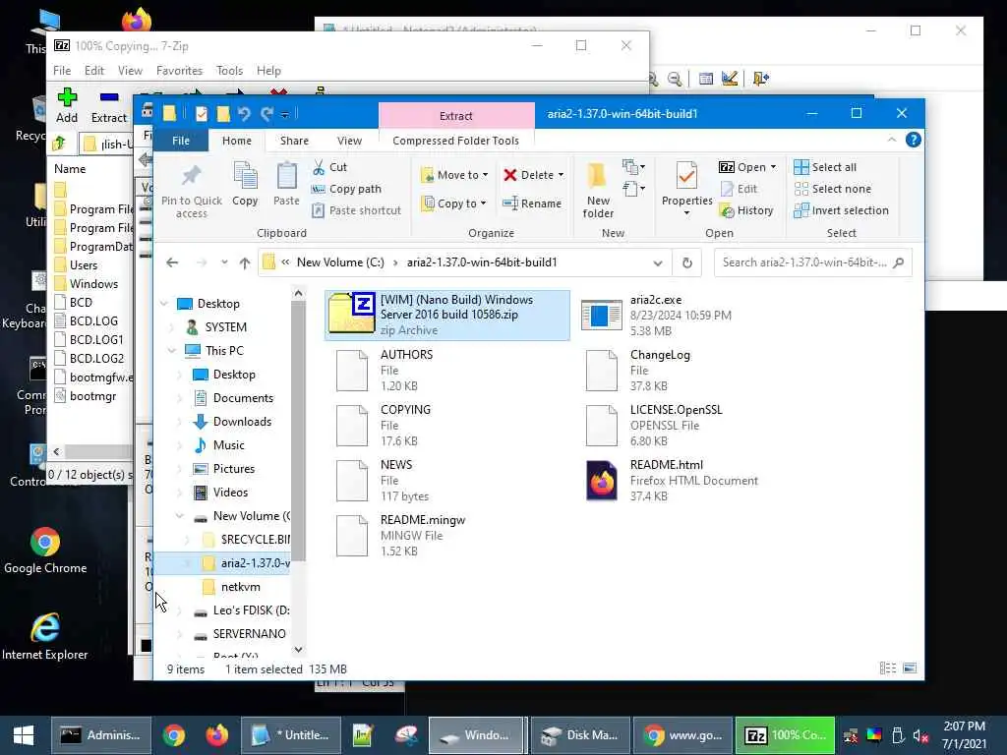Click Select all in ribbon
The width and height of the screenshot is (1007, 755).
click(x=825, y=167)
